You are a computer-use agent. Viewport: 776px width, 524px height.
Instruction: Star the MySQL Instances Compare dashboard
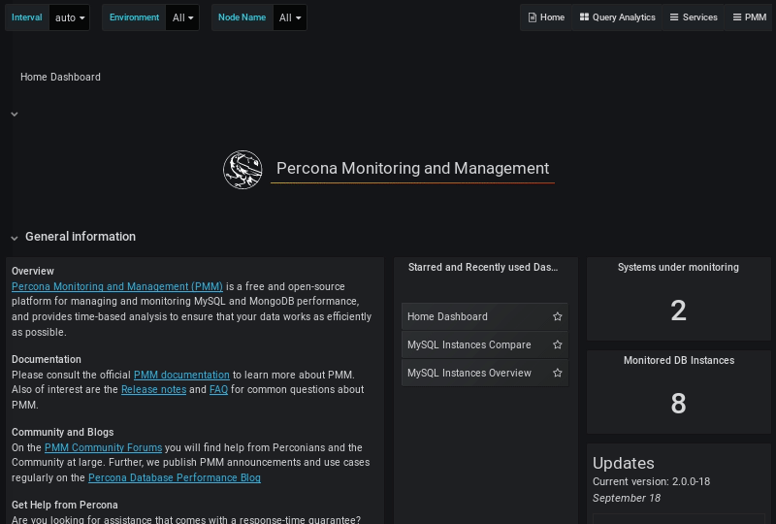point(558,345)
